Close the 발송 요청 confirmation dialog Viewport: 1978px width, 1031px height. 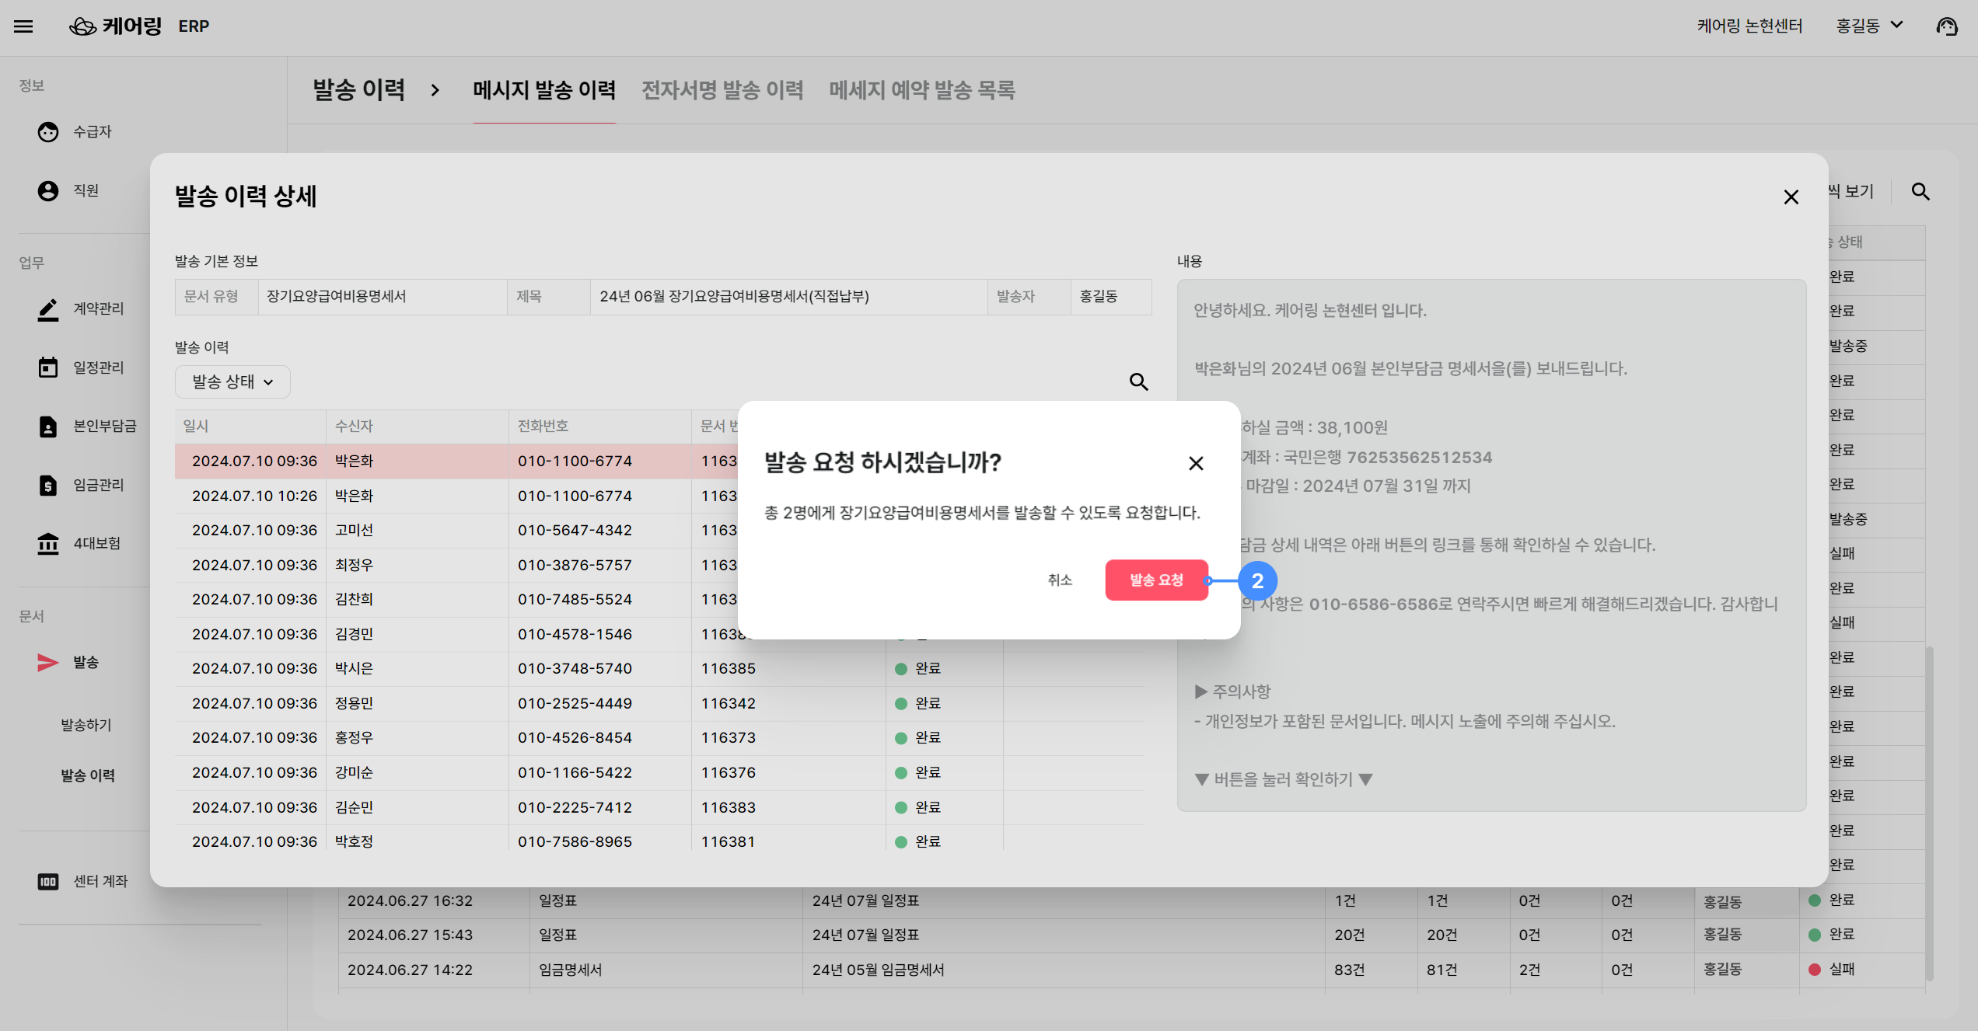click(x=1196, y=464)
